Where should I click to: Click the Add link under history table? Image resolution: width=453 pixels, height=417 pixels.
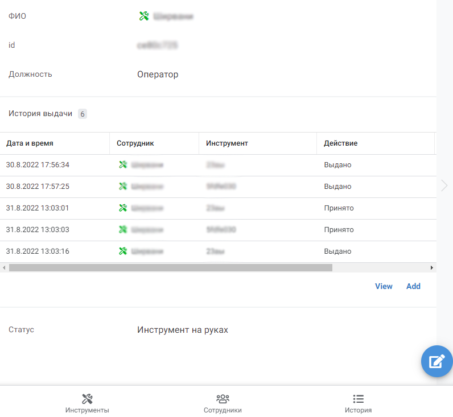[413, 286]
